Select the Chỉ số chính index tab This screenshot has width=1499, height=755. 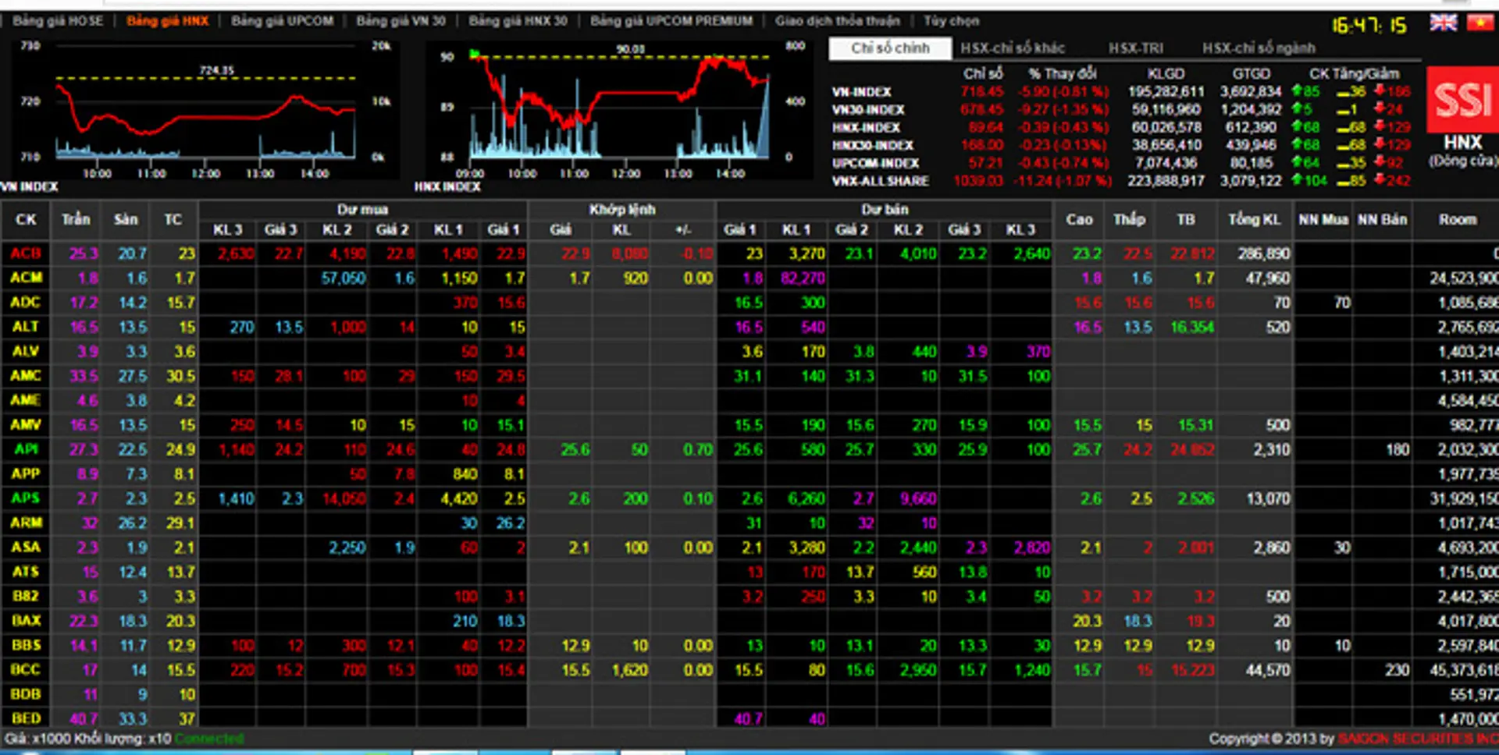click(890, 48)
